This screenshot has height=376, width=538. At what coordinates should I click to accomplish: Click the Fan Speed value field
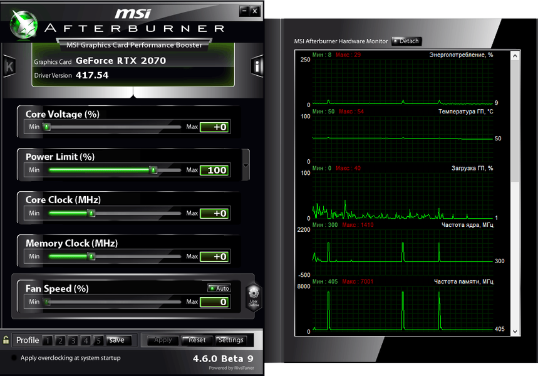click(x=215, y=302)
